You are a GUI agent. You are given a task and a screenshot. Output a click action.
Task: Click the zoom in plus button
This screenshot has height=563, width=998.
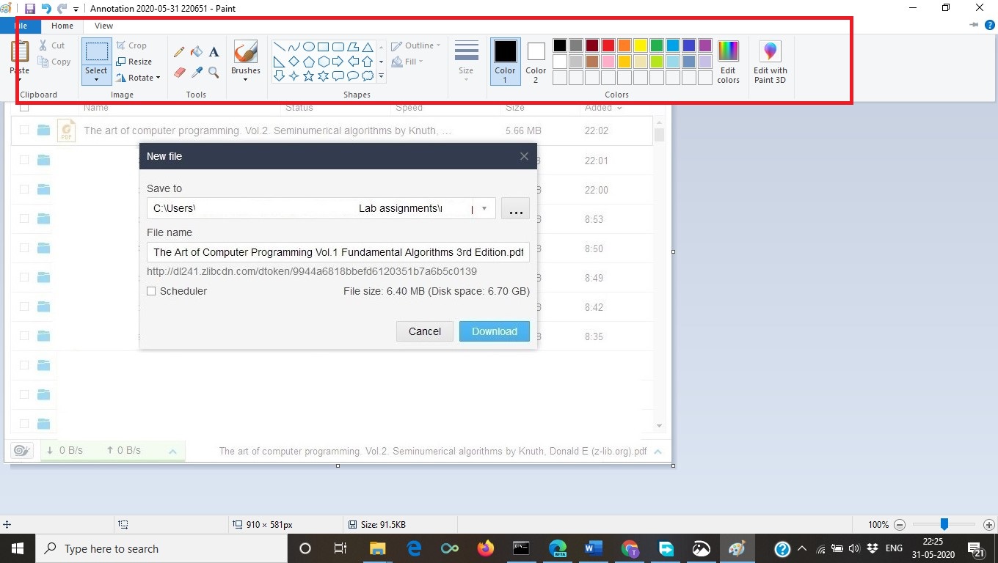point(988,525)
